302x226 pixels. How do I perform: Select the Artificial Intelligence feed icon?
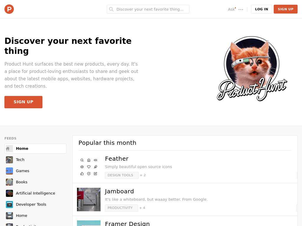(x=9, y=193)
